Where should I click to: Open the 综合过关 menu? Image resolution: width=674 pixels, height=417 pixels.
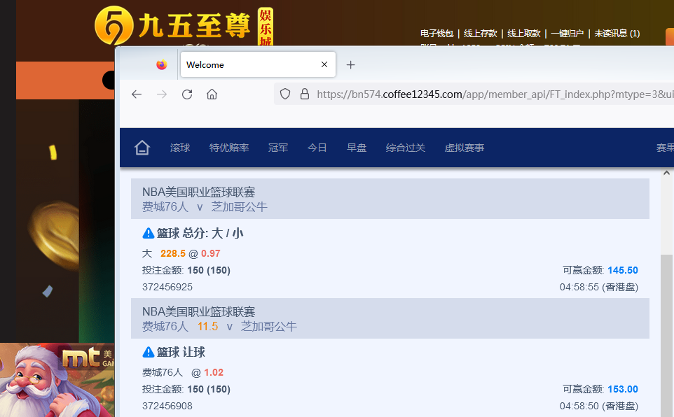(x=406, y=148)
